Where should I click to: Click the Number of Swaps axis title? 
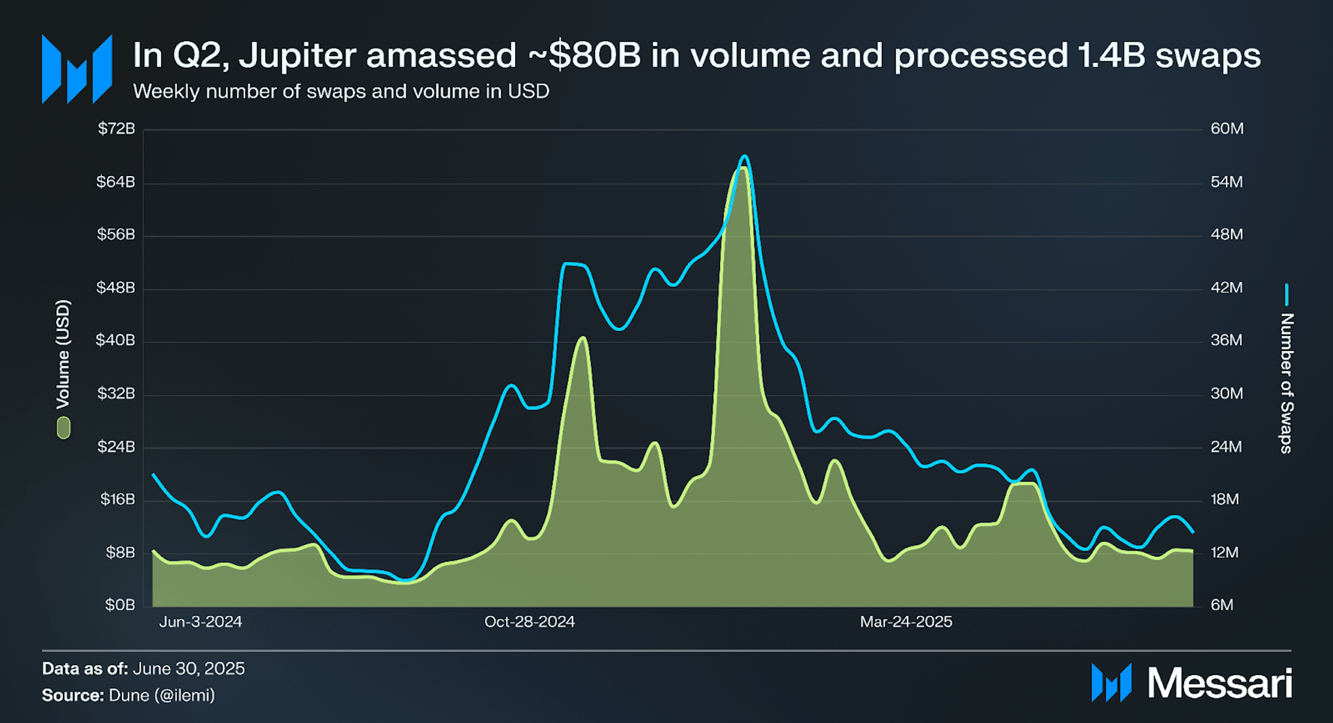1286,383
